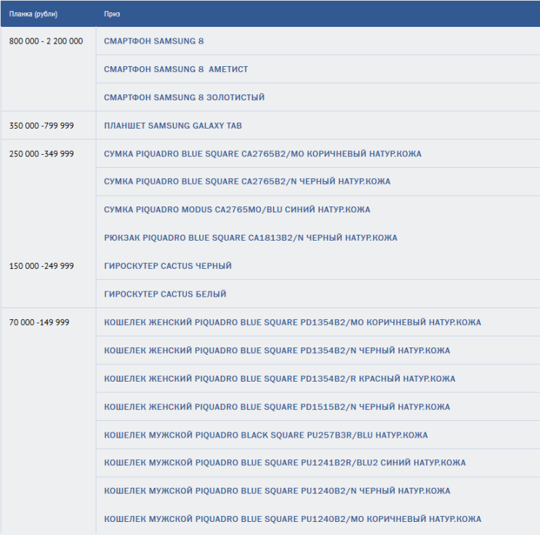Image resolution: width=540 pixels, height=535 pixels.
Task: Open ГИРОСКУТЕР CACTUS ЧЕРНЫЙ link
Action: coord(168,266)
